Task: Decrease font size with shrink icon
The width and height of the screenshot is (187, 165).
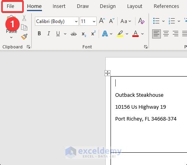Action: point(112,21)
